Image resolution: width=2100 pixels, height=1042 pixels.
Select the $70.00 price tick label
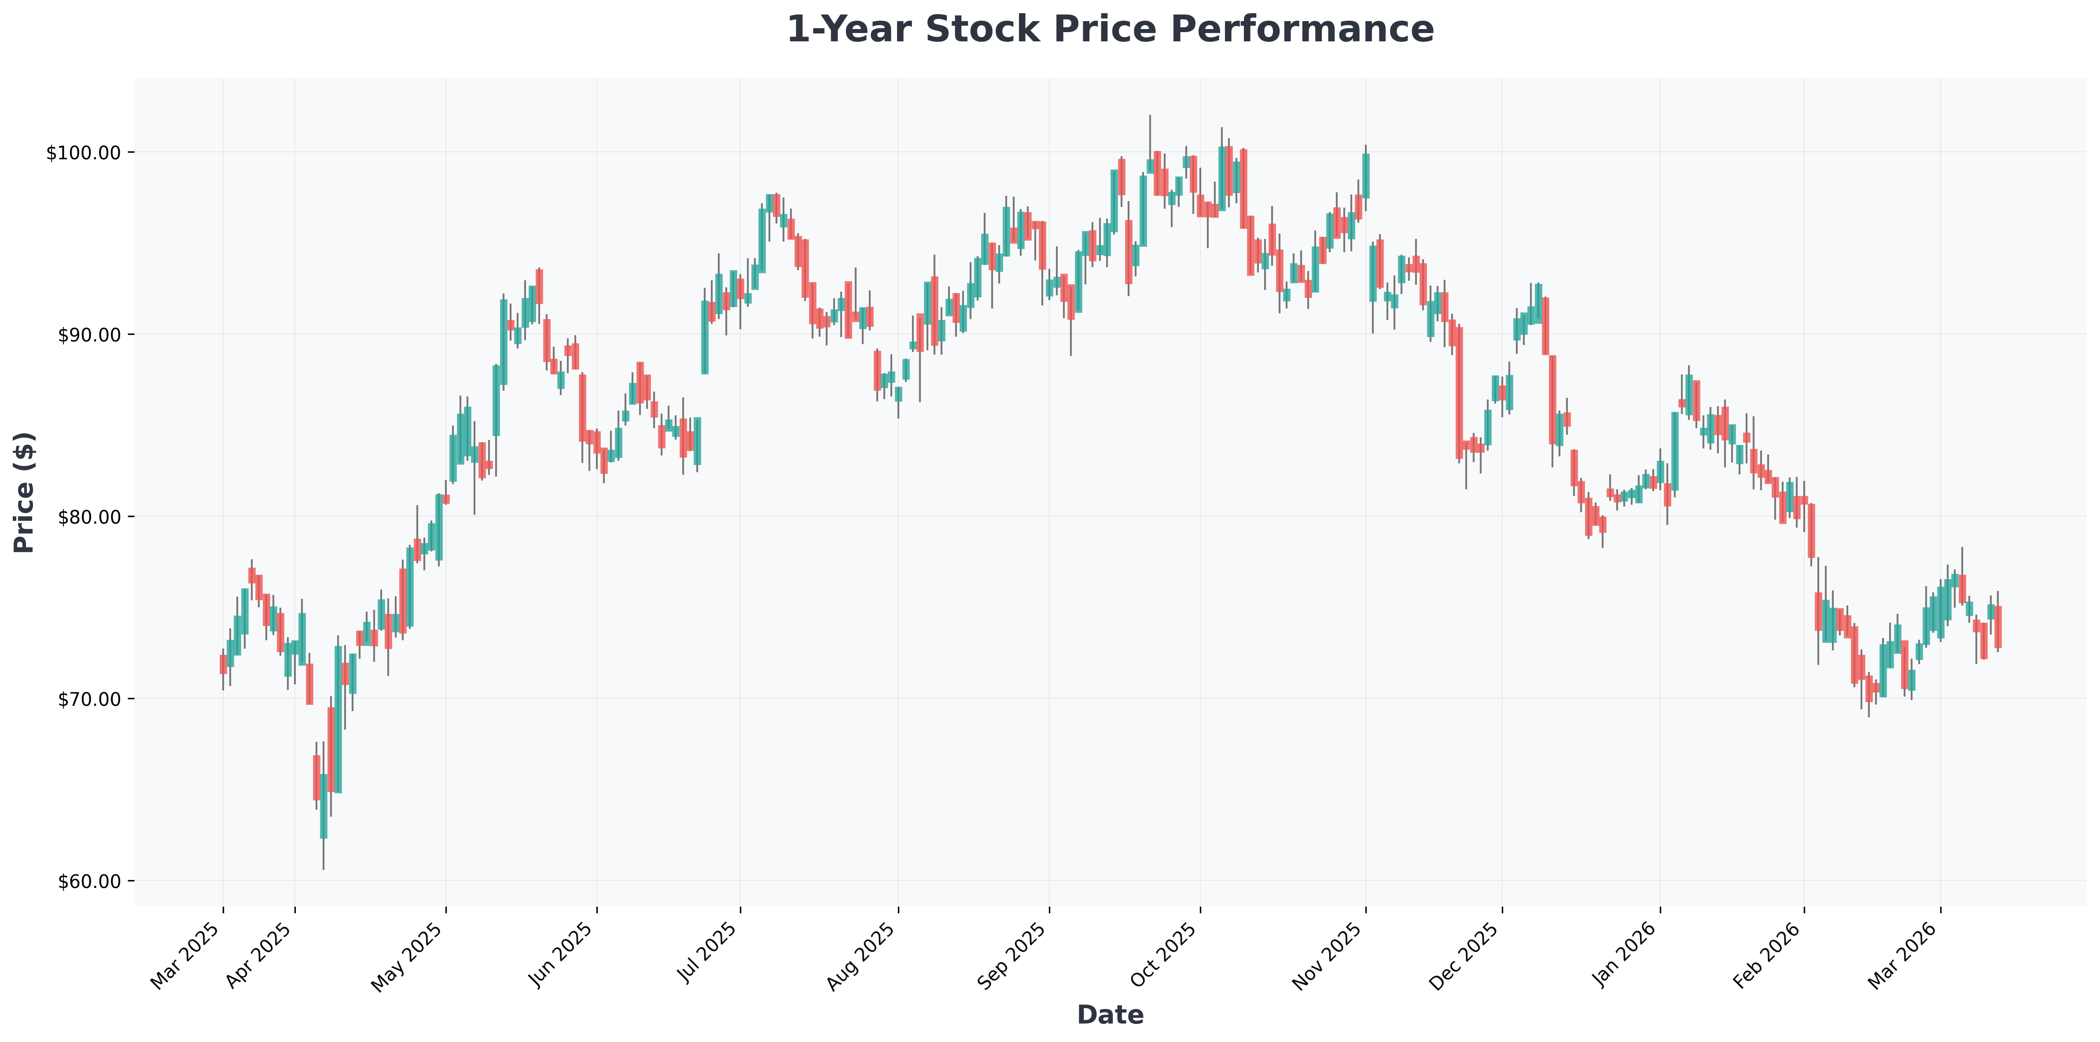tap(85, 699)
